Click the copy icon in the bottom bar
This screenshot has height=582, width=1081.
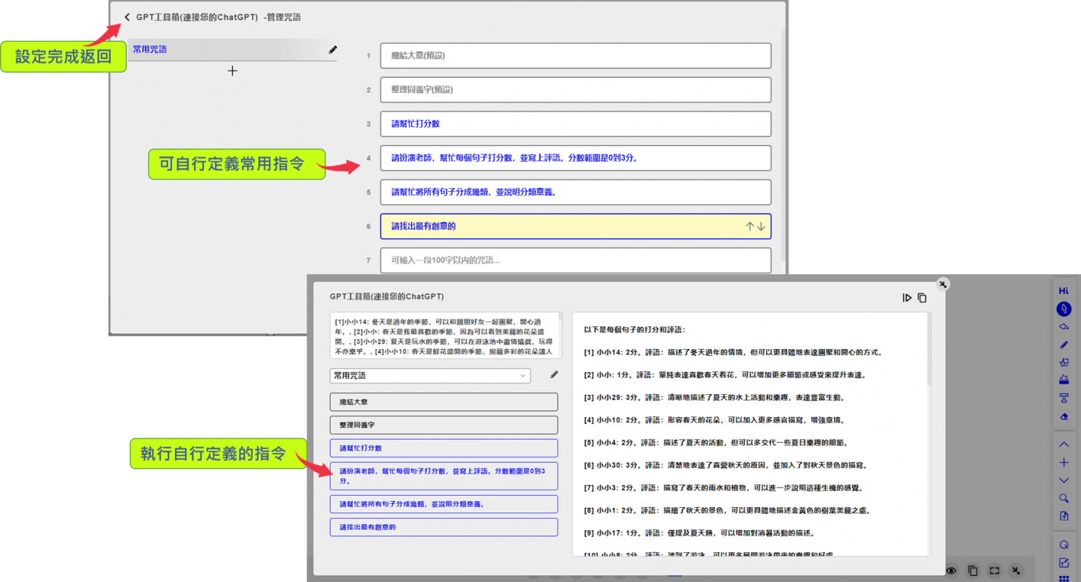973,571
